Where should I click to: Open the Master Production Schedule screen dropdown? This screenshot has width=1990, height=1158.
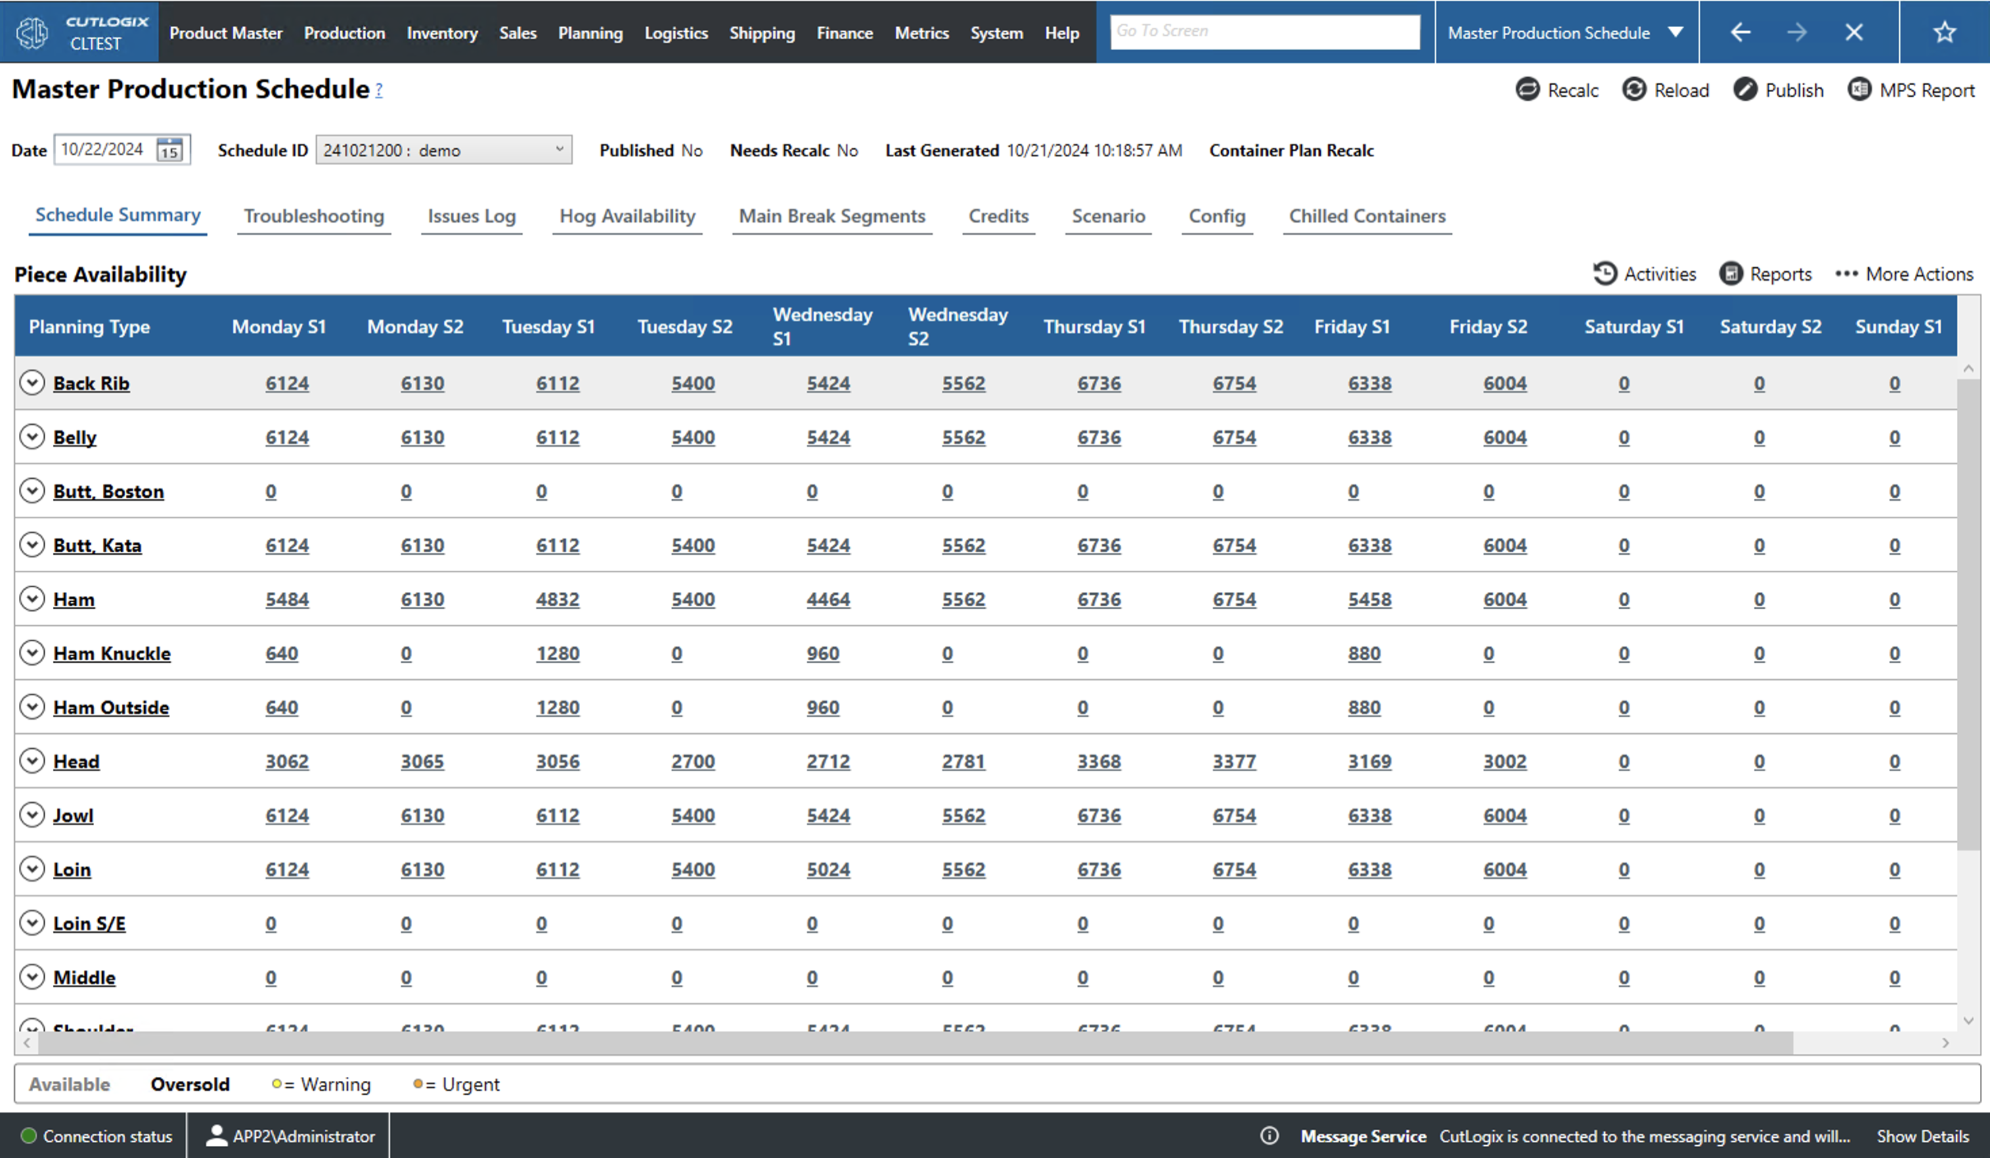[1675, 32]
